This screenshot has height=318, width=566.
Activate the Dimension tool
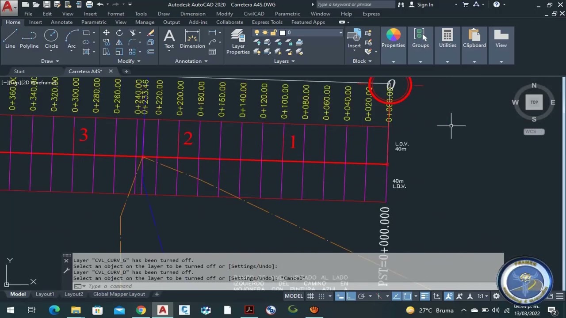click(192, 39)
